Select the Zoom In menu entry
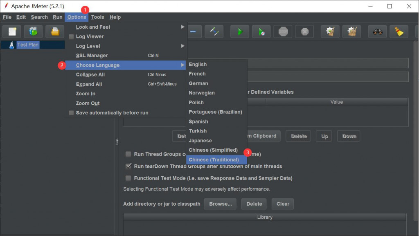This screenshot has height=236, width=419. coord(126,94)
